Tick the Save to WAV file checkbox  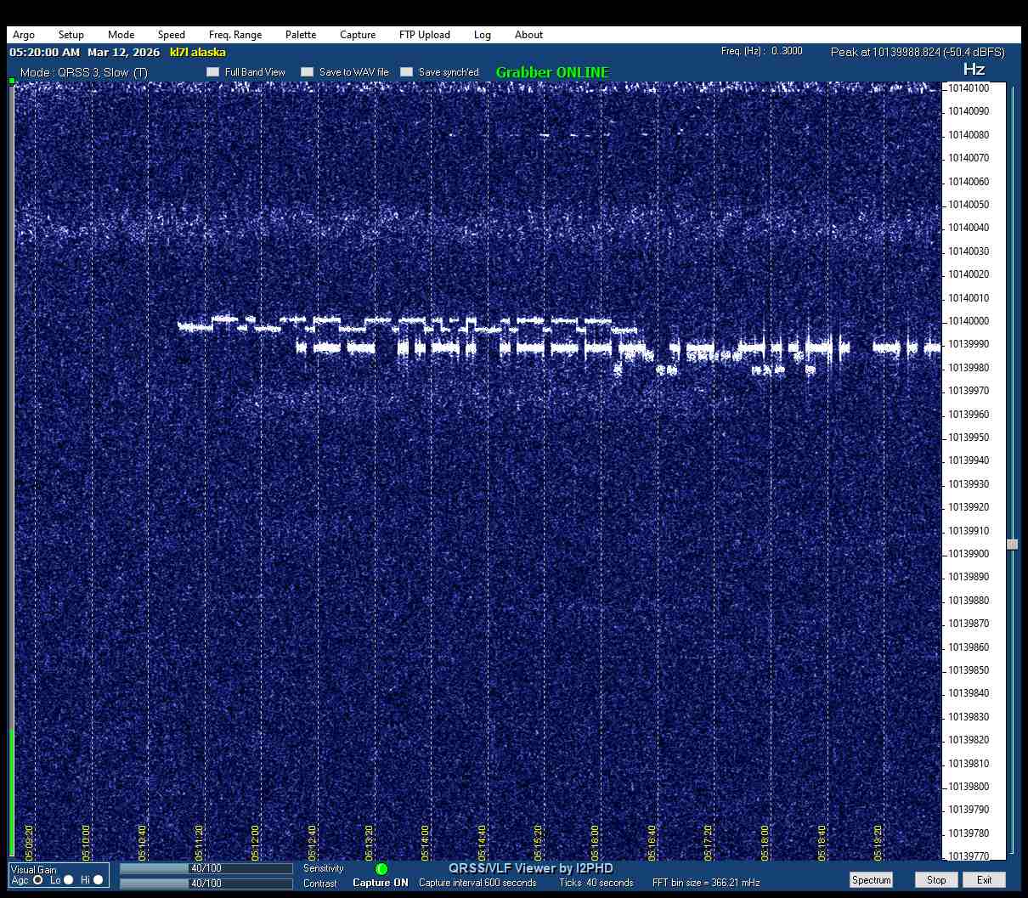click(x=308, y=72)
